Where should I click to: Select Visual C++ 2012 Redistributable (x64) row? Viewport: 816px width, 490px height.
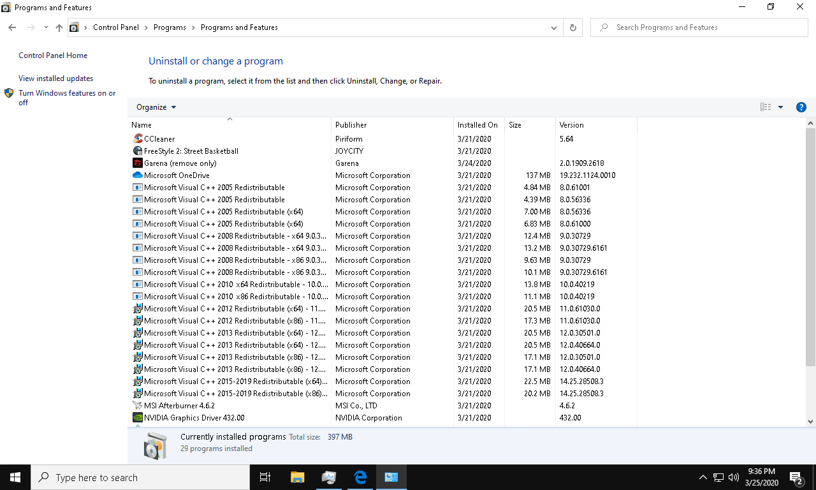coord(382,309)
